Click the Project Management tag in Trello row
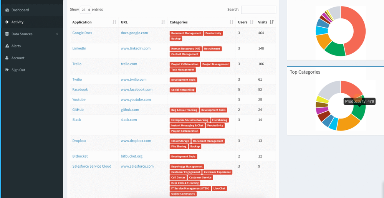Screen dimensions: 384x198 [215, 64]
